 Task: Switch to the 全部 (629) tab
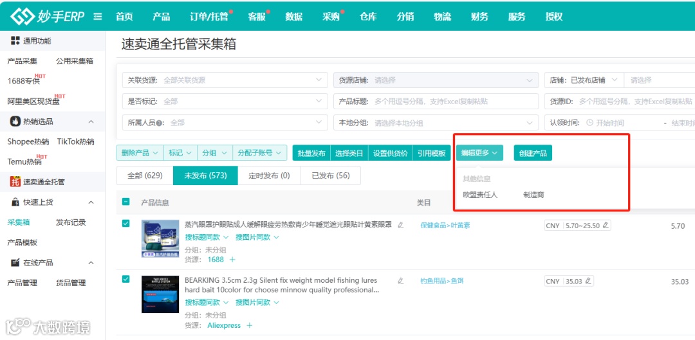coord(145,175)
